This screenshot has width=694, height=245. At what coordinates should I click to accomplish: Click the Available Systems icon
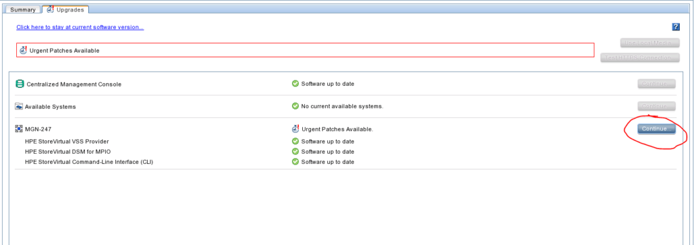(19, 106)
